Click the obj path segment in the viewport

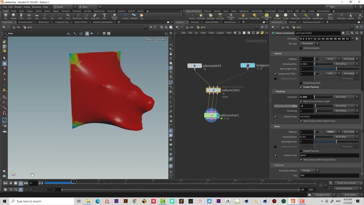tap(18, 27)
